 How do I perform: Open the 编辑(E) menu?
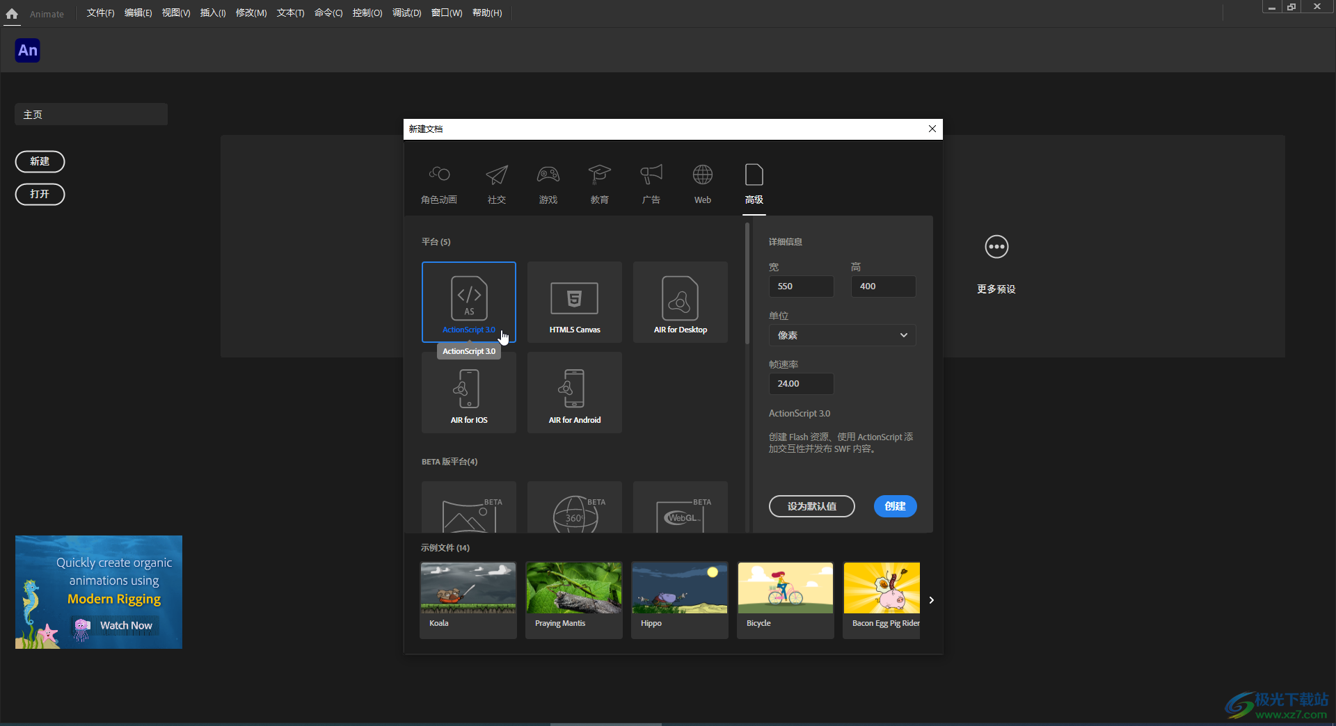(138, 13)
